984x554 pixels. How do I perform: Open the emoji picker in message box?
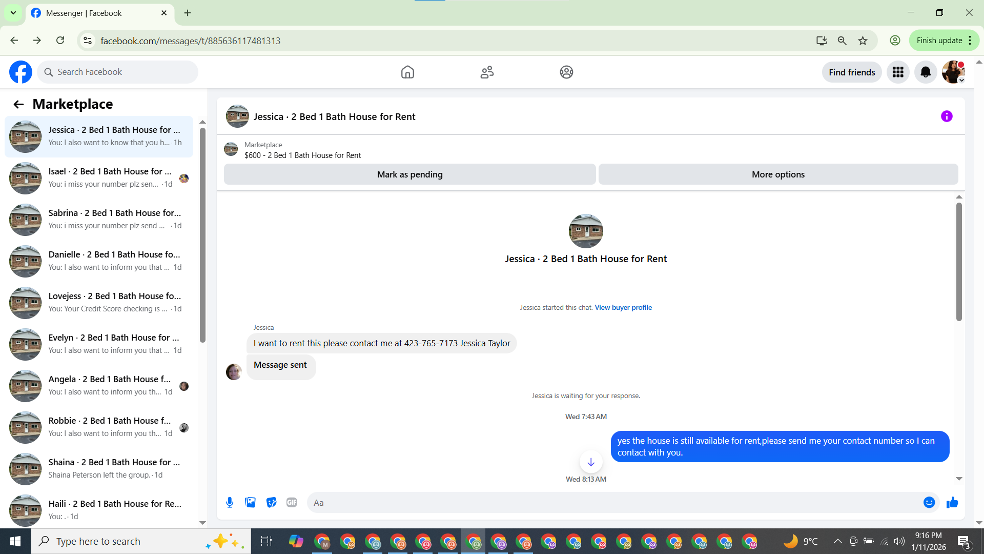click(x=929, y=503)
